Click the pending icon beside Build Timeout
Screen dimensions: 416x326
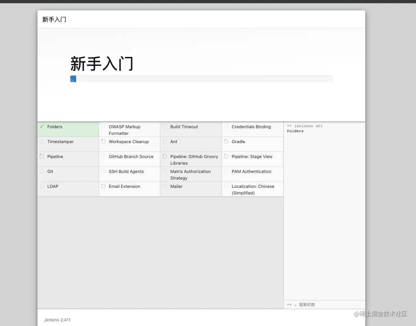pos(165,126)
